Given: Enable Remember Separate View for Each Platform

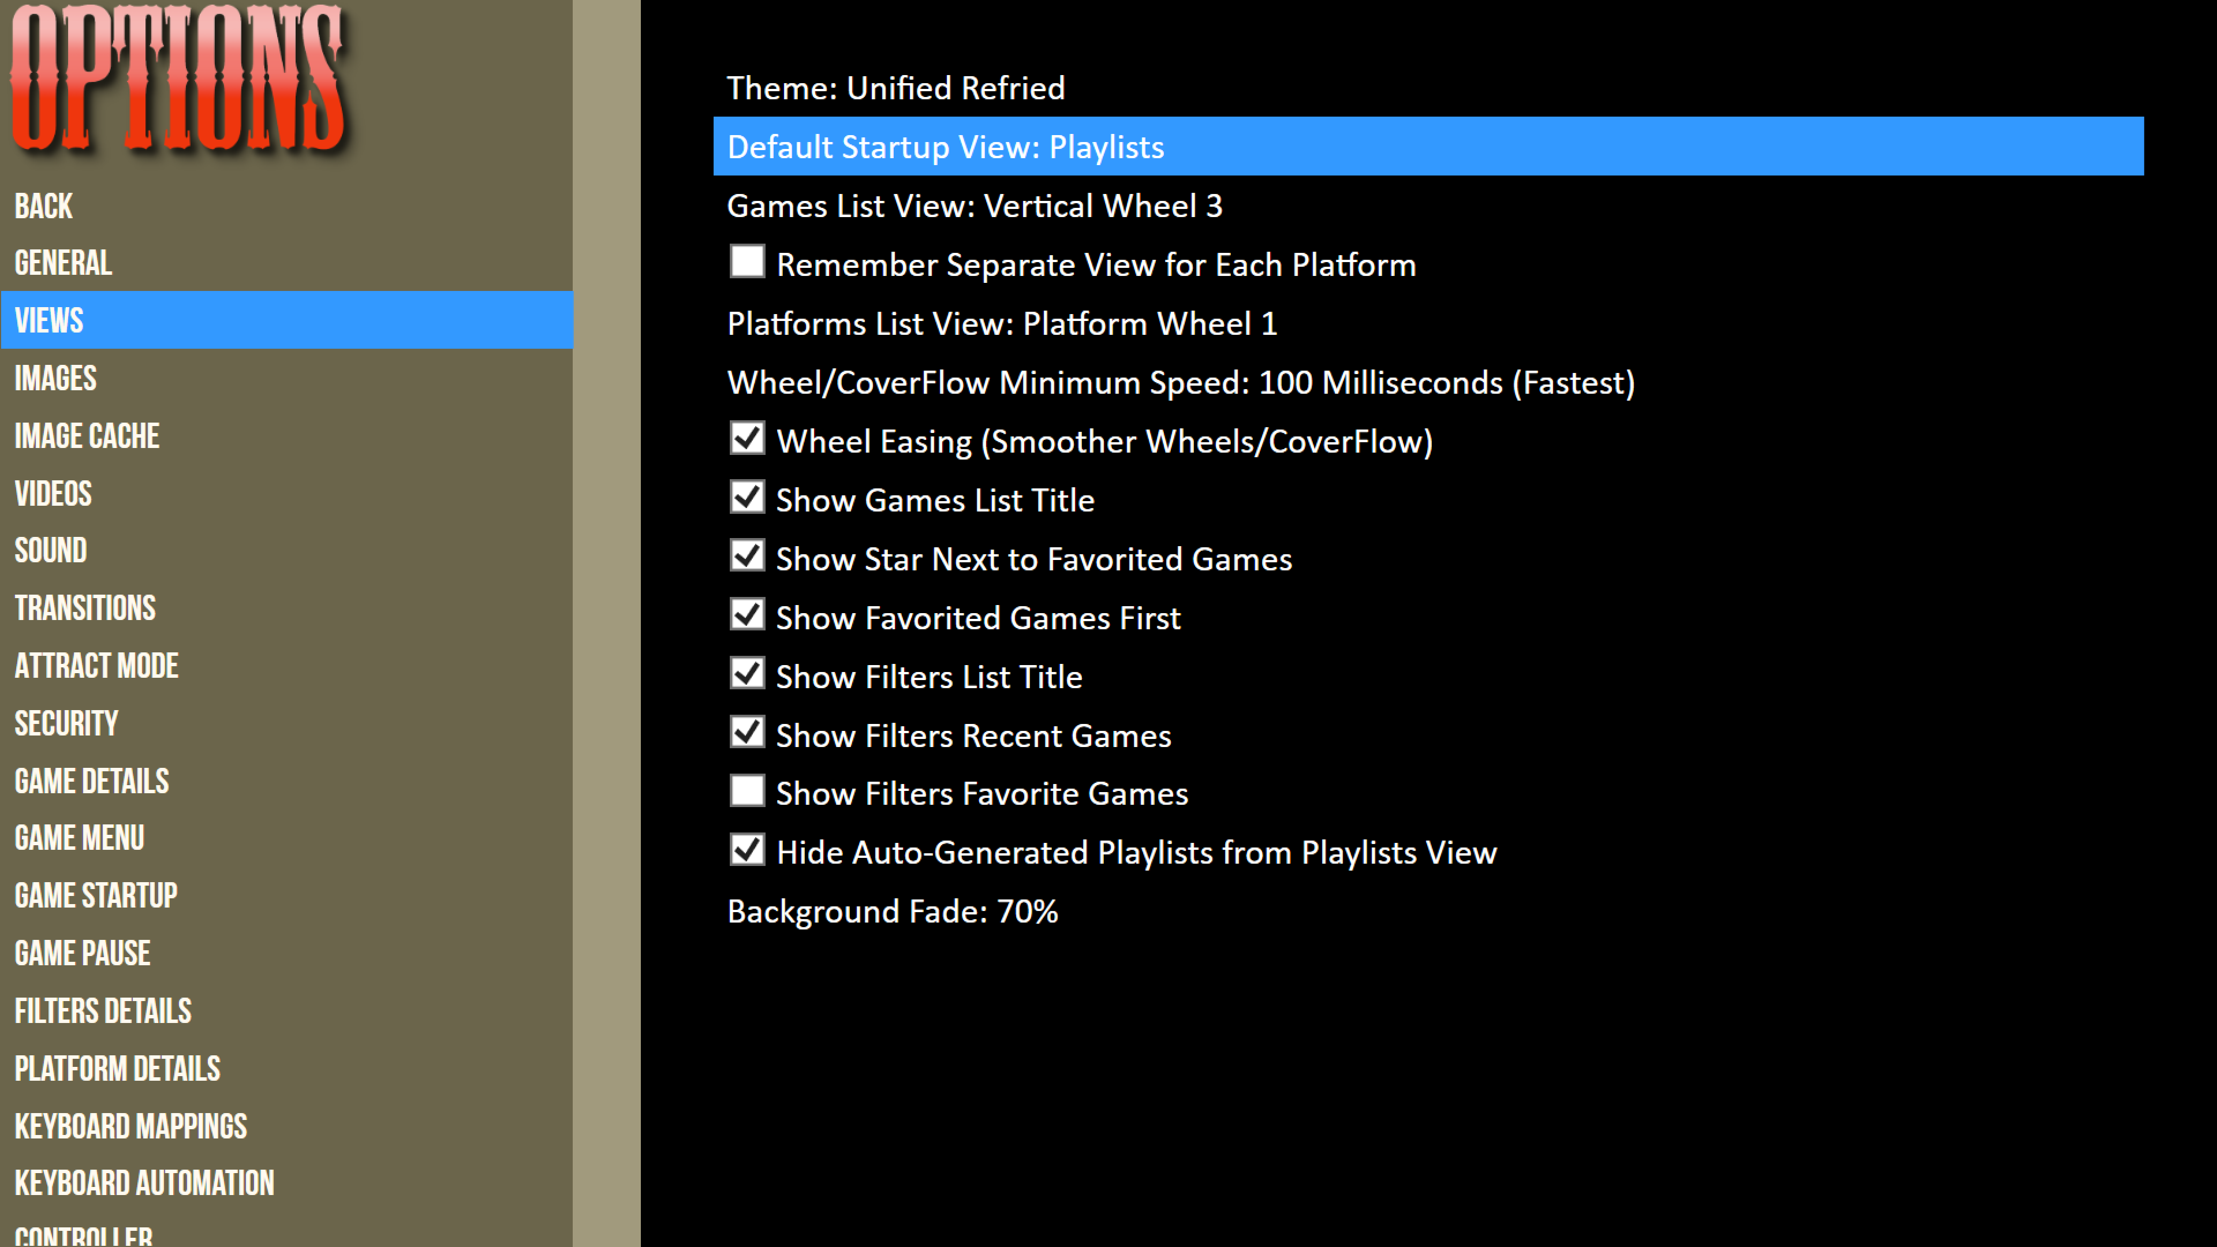Looking at the screenshot, I should 747,261.
